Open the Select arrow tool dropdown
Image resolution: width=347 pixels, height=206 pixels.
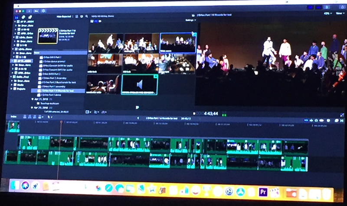[49, 117]
